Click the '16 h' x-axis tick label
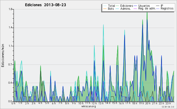This screenshot has height=109, width=177. point(121,103)
